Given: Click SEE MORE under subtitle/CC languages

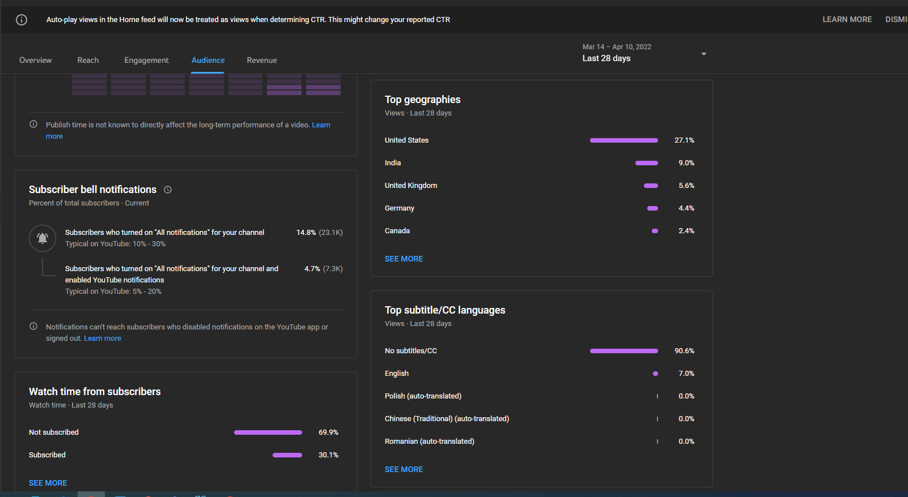Looking at the screenshot, I should [x=404, y=469].
